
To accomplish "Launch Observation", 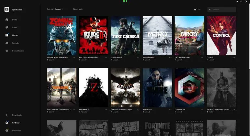I will coord(179,112).
